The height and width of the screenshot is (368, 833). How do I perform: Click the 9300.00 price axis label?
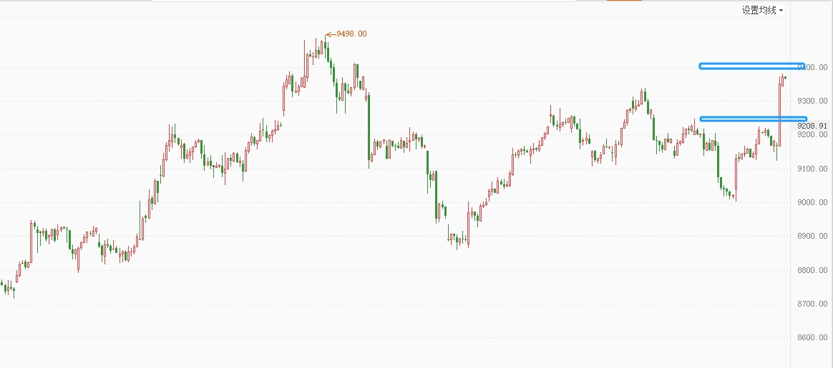click(812, 101)
